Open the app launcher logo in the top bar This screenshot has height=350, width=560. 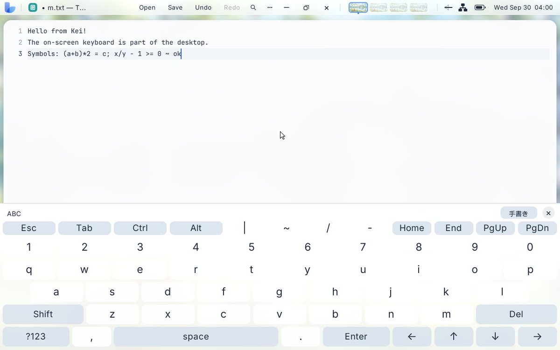10,7
